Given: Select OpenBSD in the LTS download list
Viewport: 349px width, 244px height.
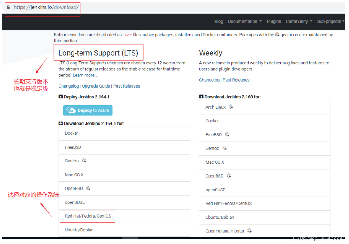Looking at the screenshot, I should point(124,189).
